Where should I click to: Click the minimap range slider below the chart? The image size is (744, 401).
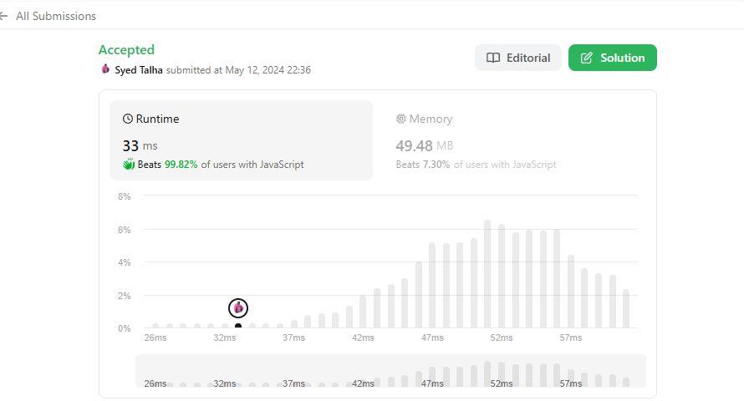(390, 371)
